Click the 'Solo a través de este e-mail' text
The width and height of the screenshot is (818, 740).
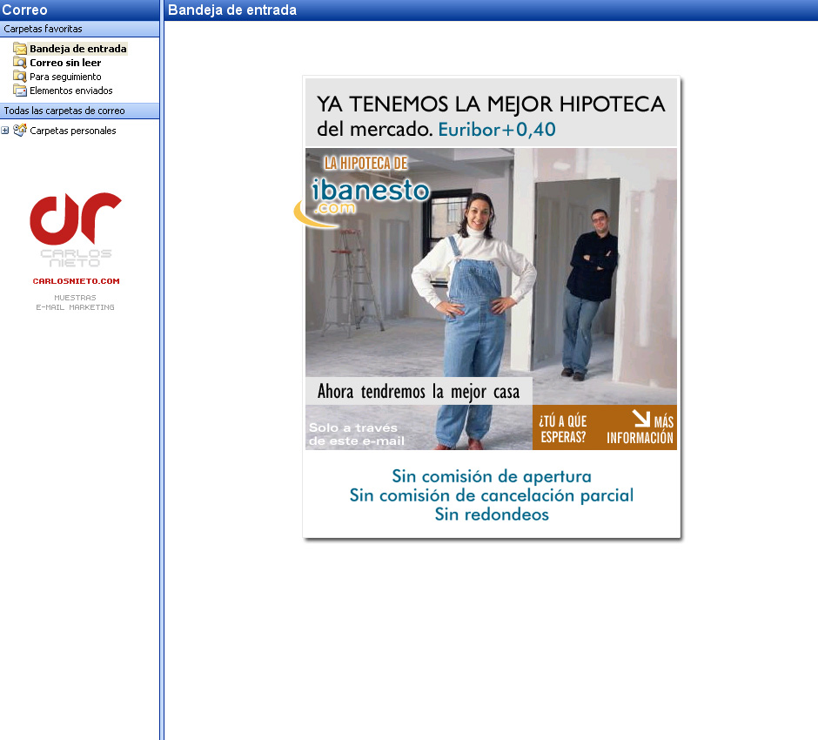(x=357, y=434)
